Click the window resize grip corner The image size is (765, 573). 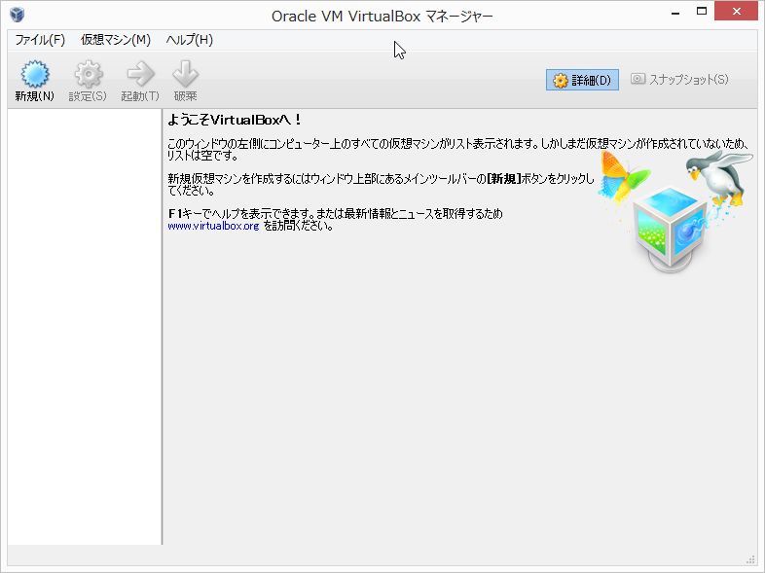coord(751,558)
